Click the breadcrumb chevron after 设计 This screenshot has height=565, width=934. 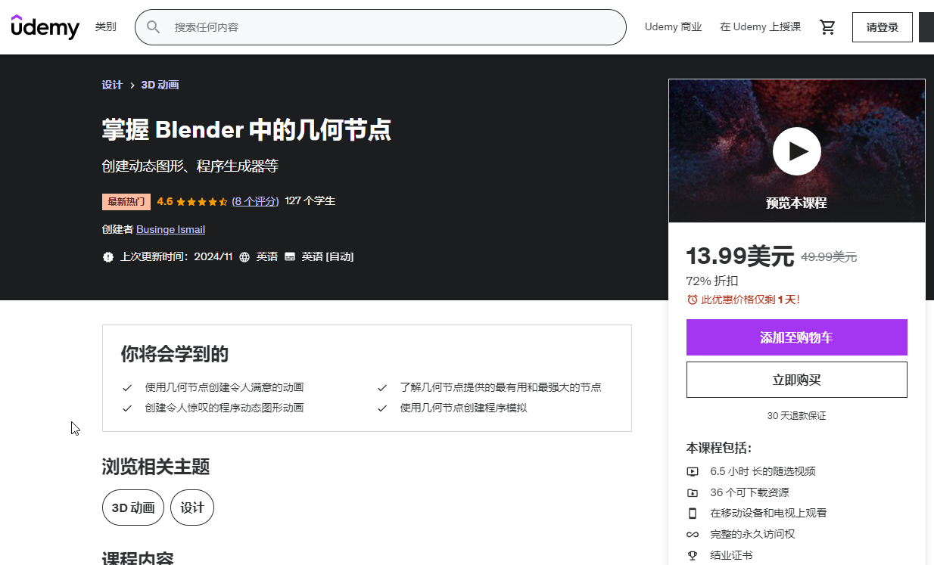[x=132, y=85]
